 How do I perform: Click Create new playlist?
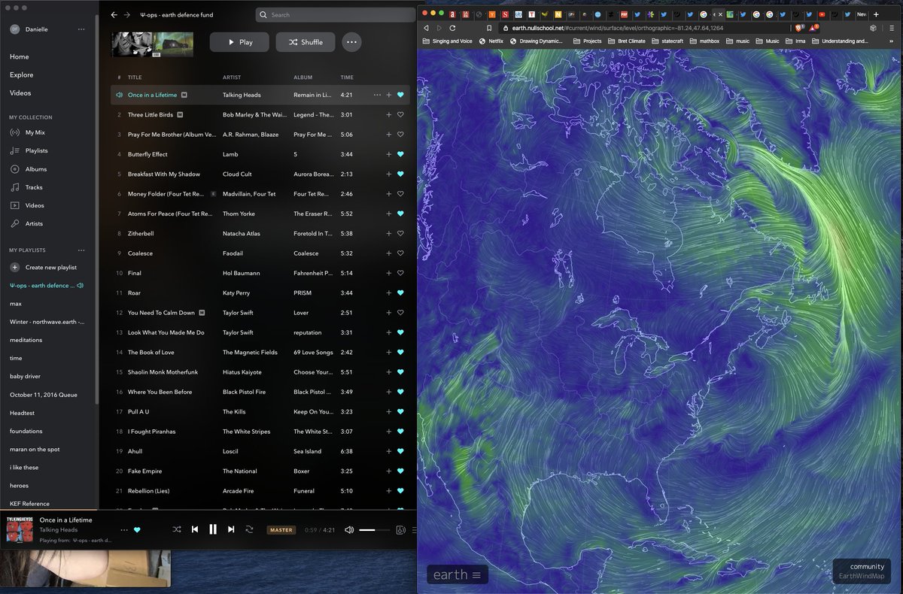tap(44, 267)
